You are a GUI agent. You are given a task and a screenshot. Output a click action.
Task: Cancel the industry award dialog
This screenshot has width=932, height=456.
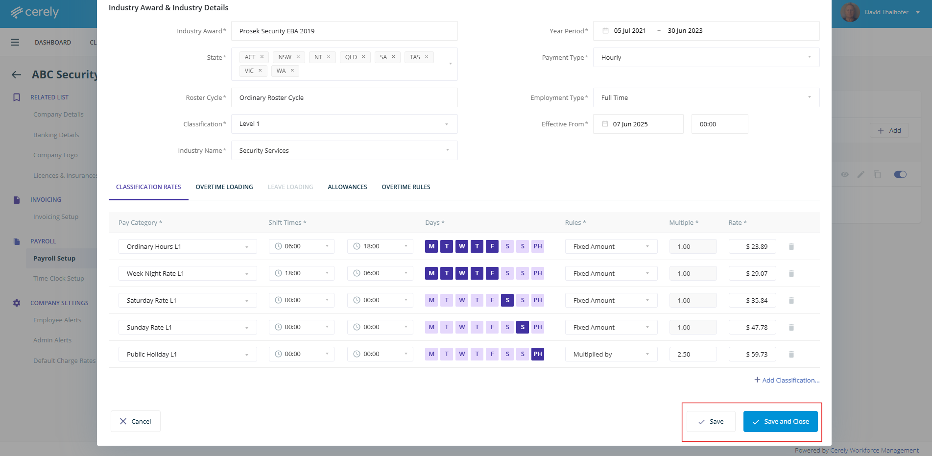(x=136, y=421)
